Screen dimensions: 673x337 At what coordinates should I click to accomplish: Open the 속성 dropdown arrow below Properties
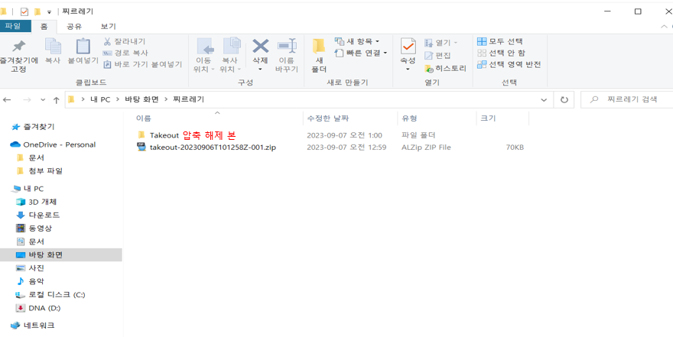coord(408,69)
